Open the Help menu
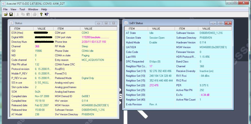 pyautogui.click(x=44, y=9)
